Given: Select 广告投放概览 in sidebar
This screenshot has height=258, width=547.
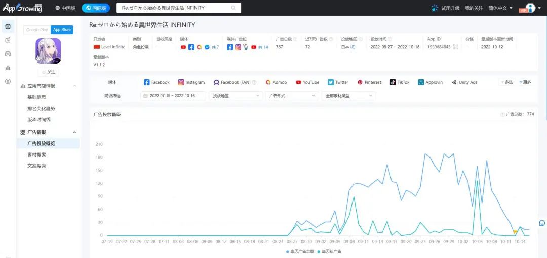Looking at the screenshot, I should tap(48, 143).
